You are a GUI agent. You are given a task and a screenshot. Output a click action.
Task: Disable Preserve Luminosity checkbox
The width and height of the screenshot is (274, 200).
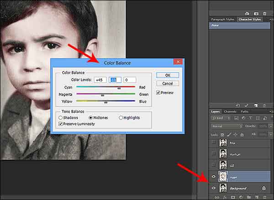point(61,124)
